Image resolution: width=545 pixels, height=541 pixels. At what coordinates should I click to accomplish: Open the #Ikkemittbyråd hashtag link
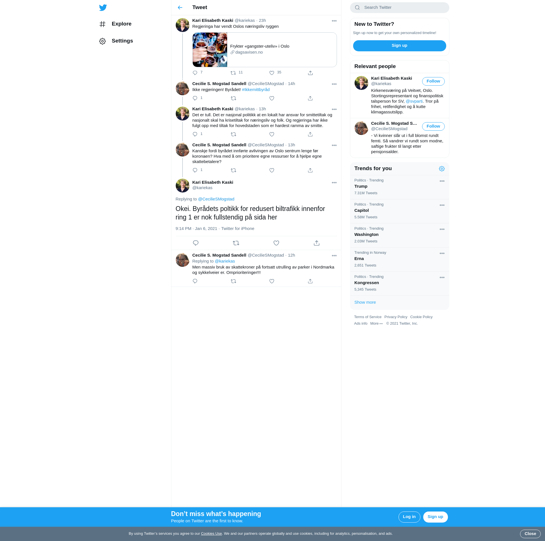(x=256, y=90)
